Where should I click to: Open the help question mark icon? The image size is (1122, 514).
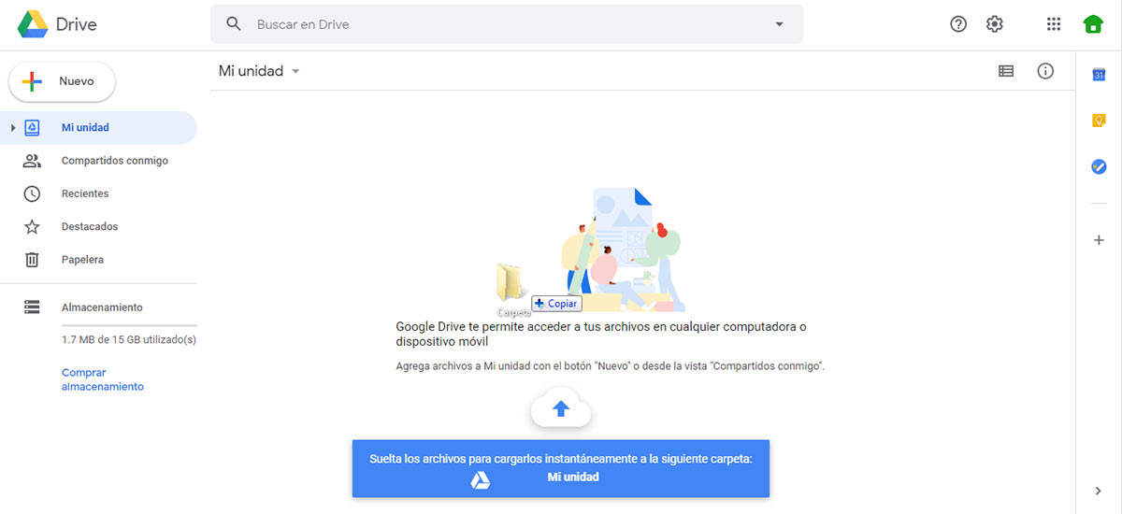tap(958, 24)
